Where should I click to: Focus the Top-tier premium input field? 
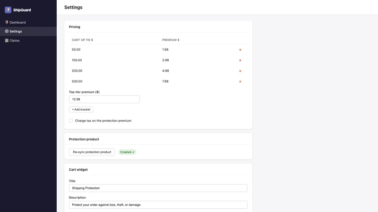click(x=104, y=99)
